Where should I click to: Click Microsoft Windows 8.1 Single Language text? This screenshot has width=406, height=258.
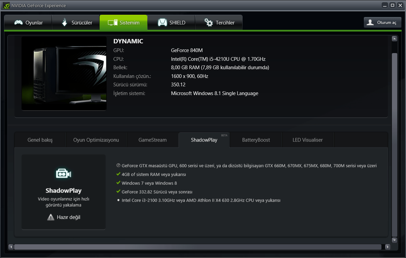pyautogui.click(x=215, y=93)
